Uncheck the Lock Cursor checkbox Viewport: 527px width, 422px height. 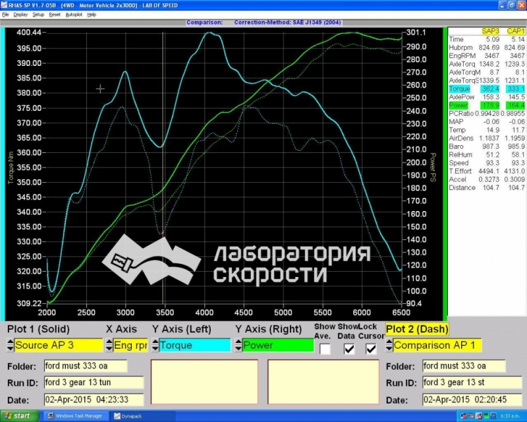point(371,349)
